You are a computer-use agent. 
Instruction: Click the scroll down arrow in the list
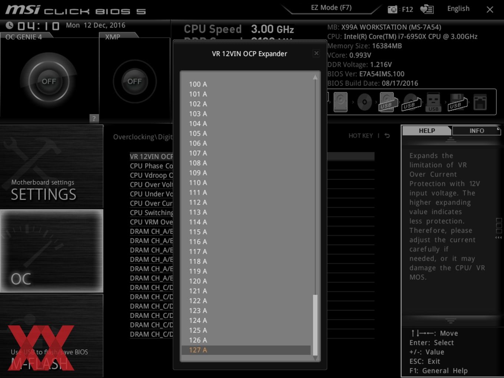pyautogui.click(x=315, y=358)
